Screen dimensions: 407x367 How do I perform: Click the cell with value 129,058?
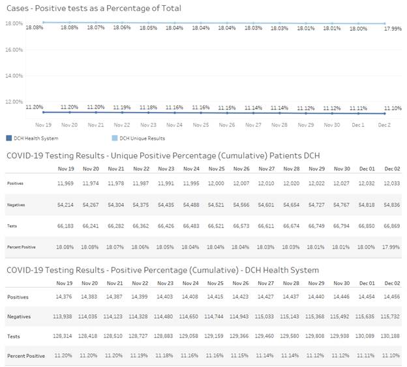point(188,336)
